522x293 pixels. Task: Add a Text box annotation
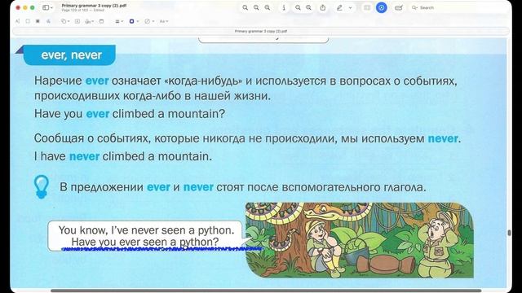(77, 21)
